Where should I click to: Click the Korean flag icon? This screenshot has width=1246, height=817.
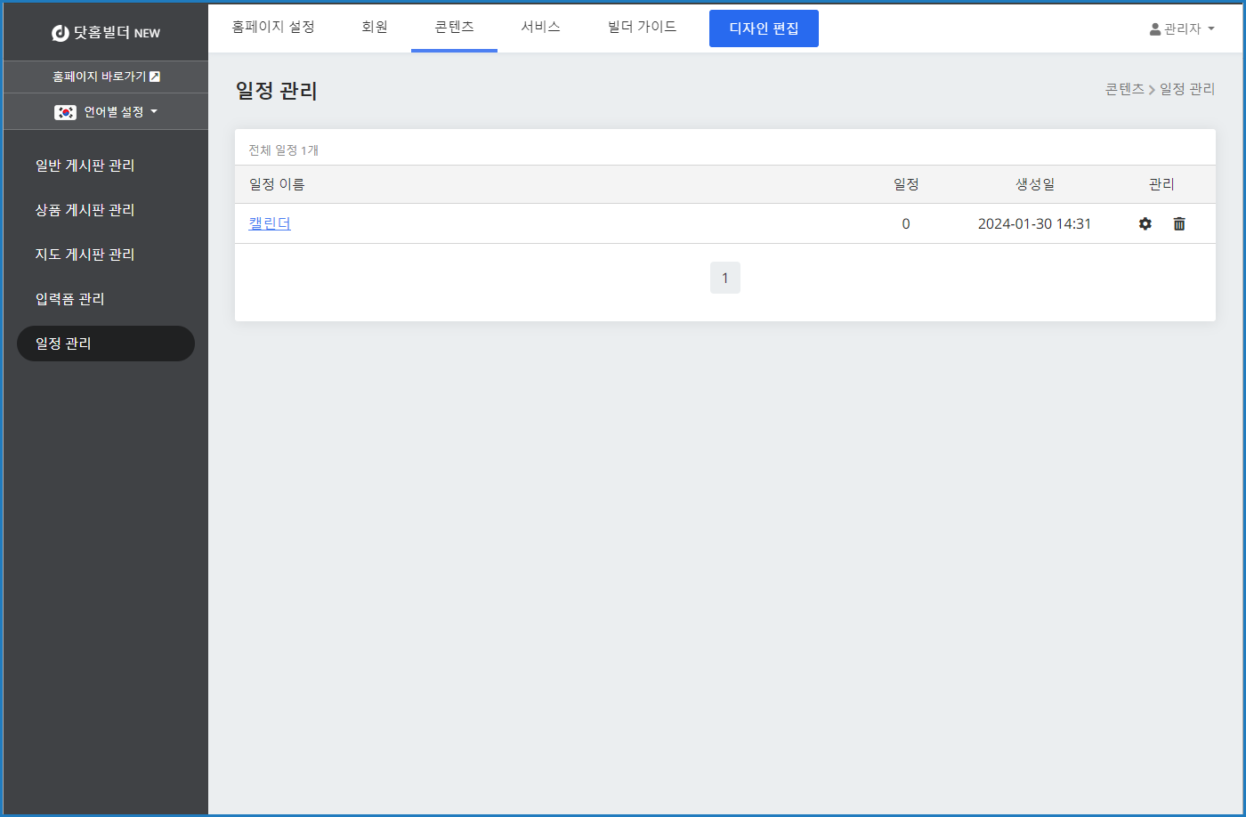pyautogui.click(x=65, y=112)
